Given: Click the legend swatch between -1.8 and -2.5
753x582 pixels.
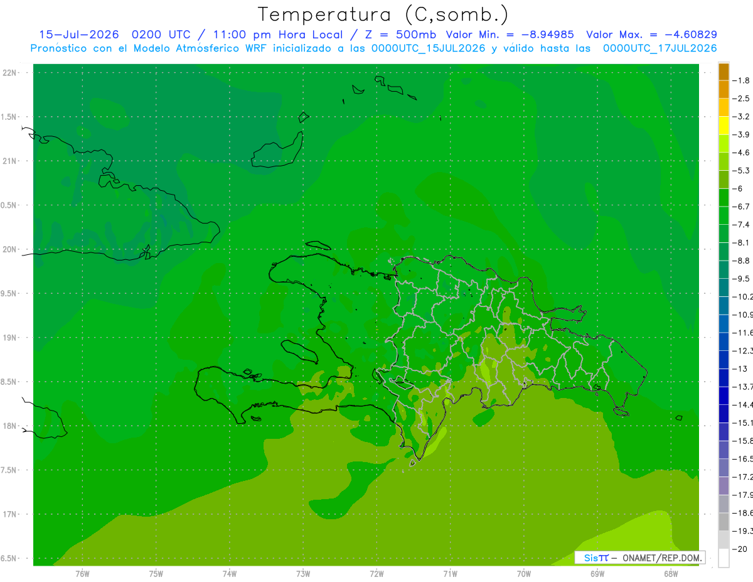Looking at the screenshot, I should point(724,89).
